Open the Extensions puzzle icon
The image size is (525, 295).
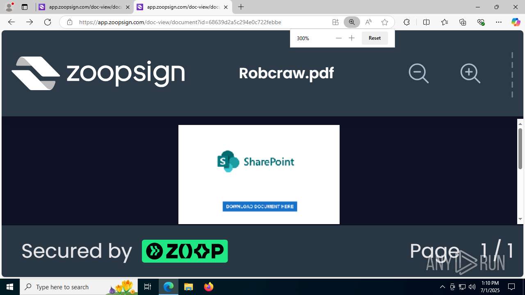click(406, 22)
